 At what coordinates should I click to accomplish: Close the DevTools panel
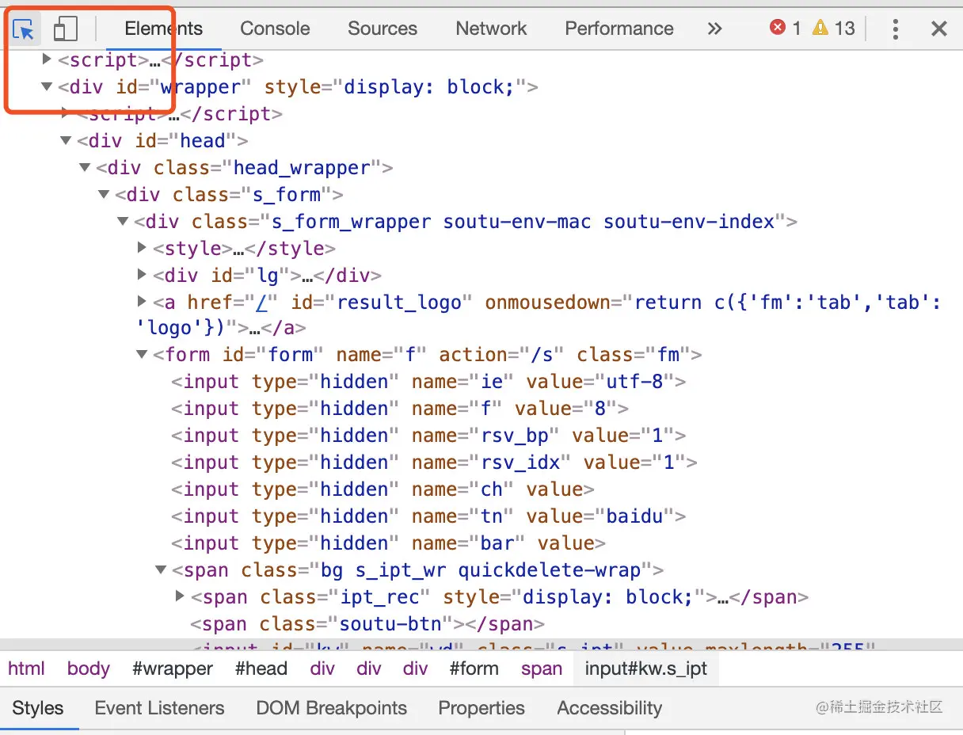[939, 29]
